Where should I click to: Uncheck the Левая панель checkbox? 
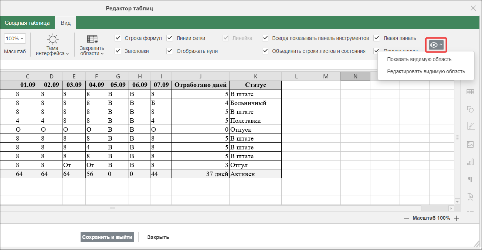pos(377,38)
